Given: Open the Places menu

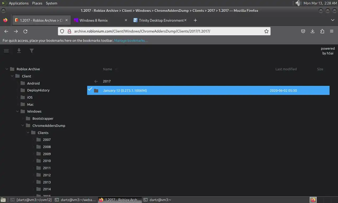Looking at the screenshot, I should (37, 3).
